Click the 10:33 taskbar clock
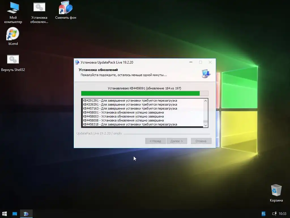This screenshot has width=290, height=218. coord(282,214)
